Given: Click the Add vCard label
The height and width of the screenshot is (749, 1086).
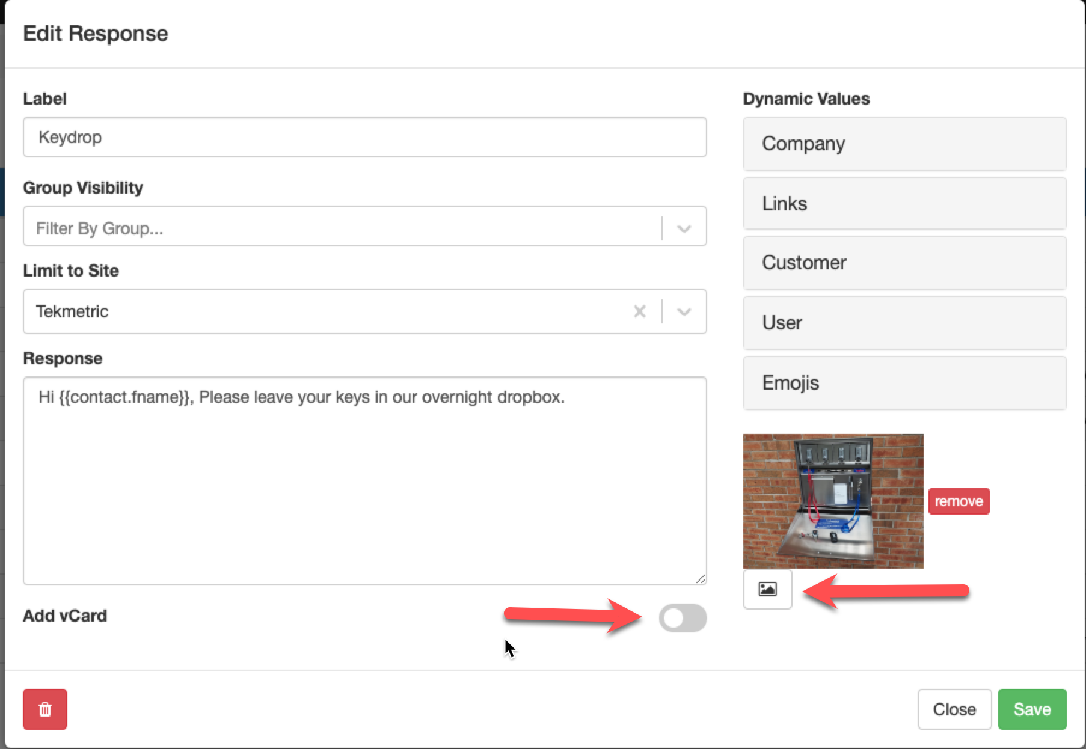Looking at the screenshot, I should [65, 616].
